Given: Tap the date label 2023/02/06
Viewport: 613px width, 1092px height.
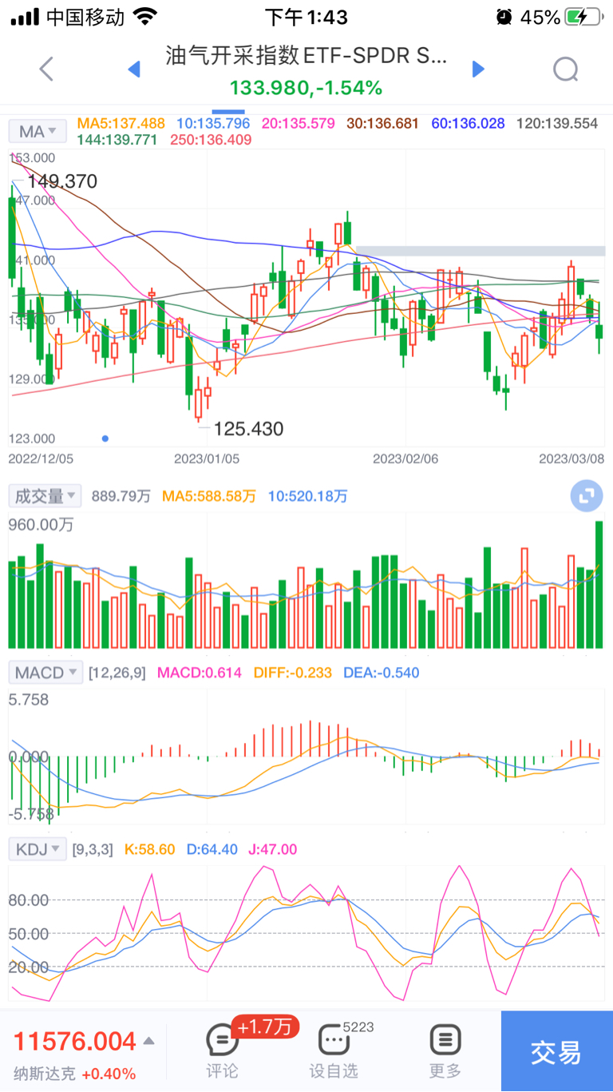Looking at the screenshot, I should [x=405, y=459].
